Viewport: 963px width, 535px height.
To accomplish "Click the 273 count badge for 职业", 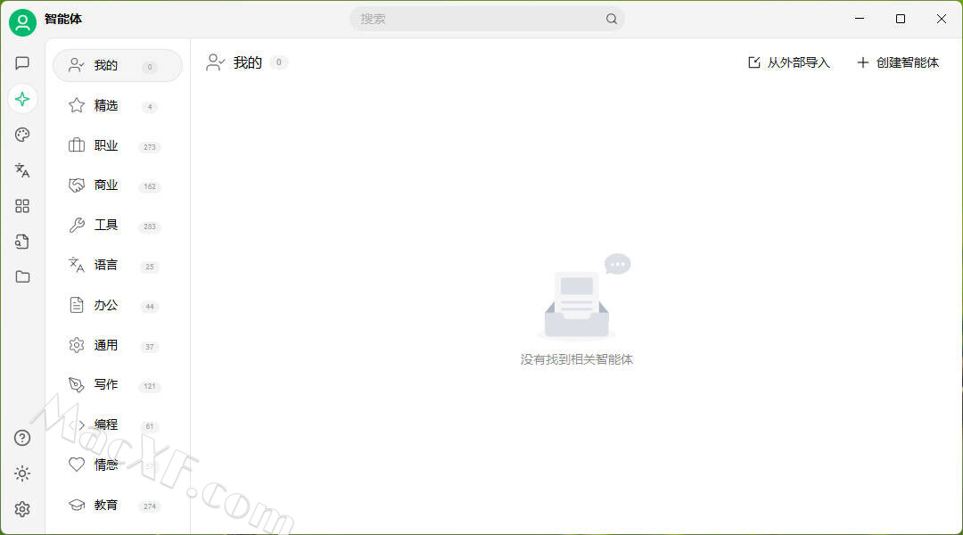I will point(150,147).
